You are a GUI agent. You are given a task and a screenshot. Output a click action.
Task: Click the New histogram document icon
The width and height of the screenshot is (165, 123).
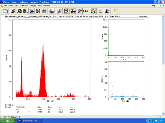[5, 11]
